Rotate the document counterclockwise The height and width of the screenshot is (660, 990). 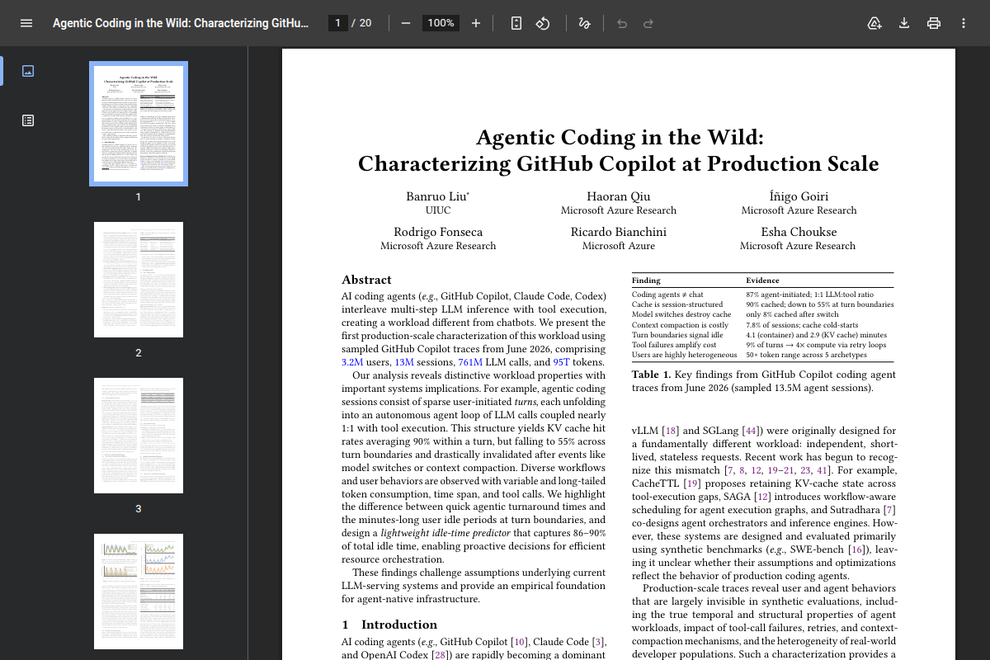pos(543,23)
